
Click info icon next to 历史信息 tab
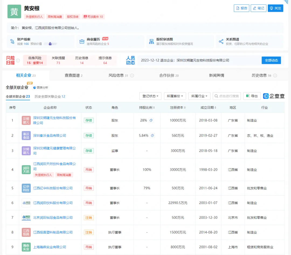point(275,76)
